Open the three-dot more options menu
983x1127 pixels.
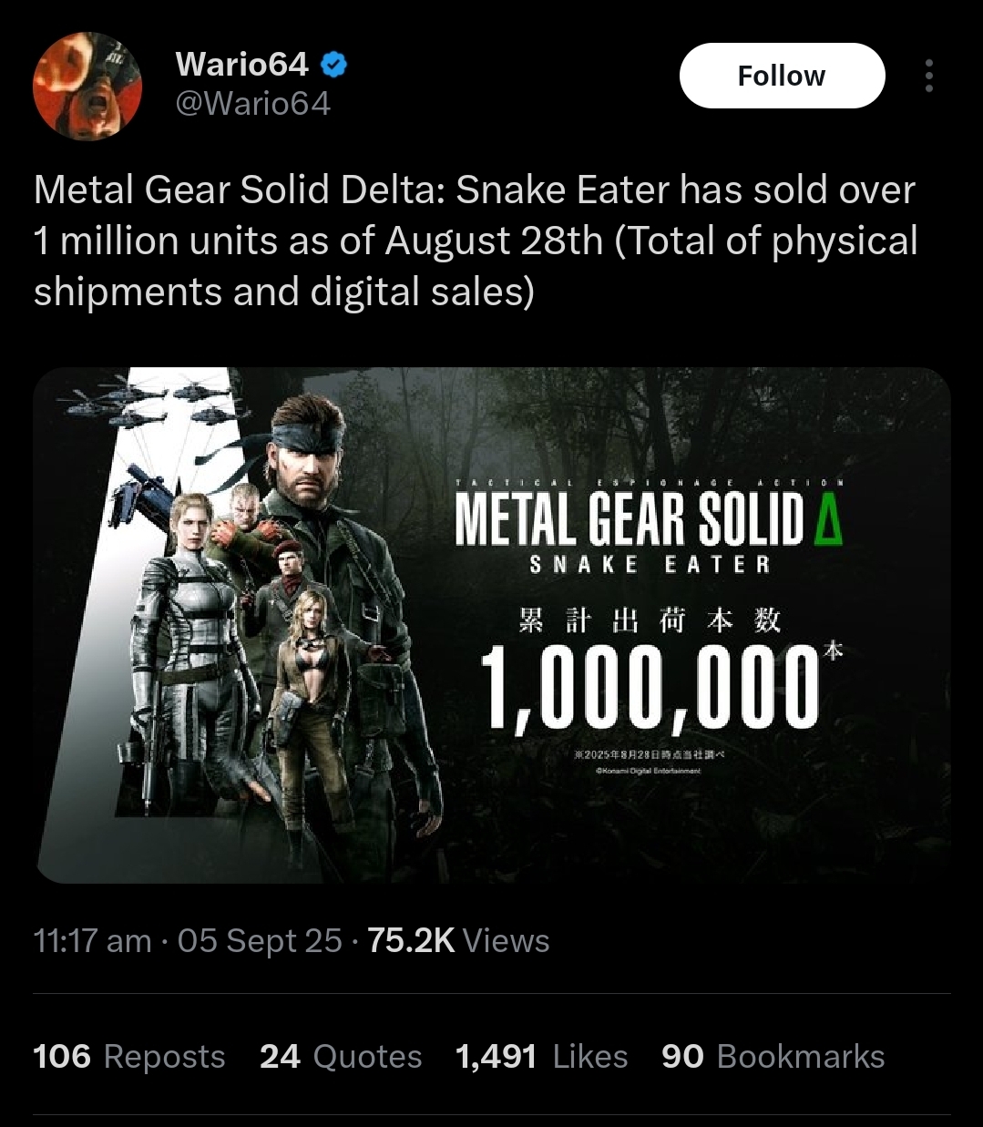click(928, 77)
